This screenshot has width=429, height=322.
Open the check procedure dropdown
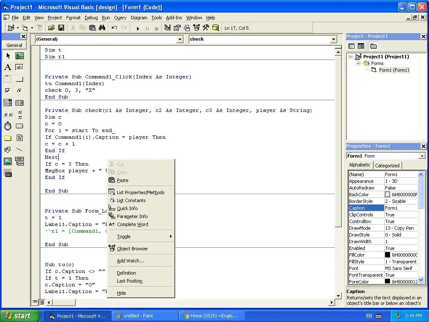[x=333, y=39]
